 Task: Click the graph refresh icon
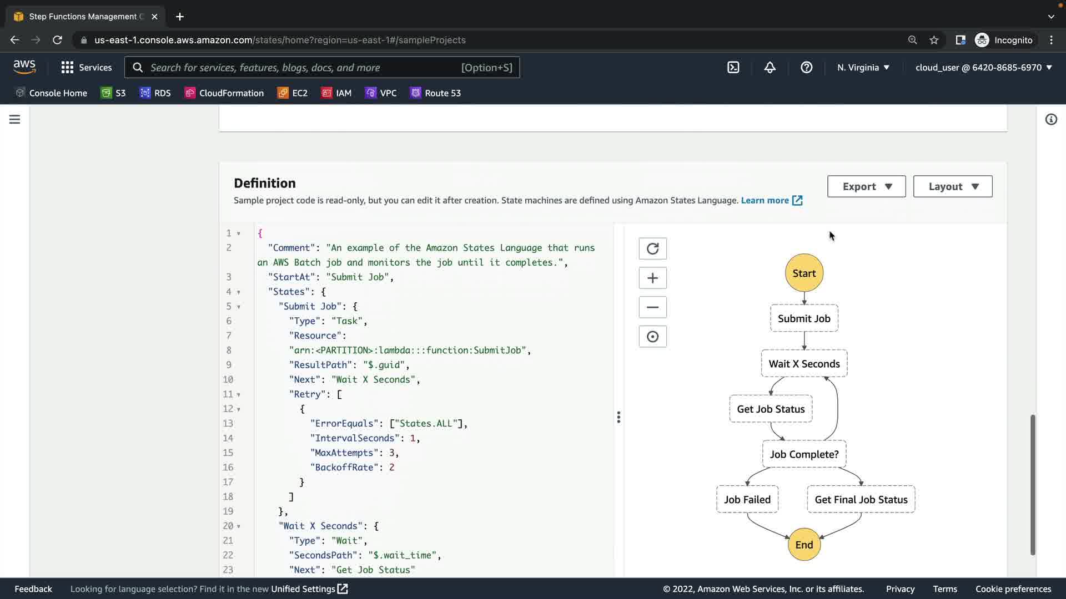pos(652,248)
